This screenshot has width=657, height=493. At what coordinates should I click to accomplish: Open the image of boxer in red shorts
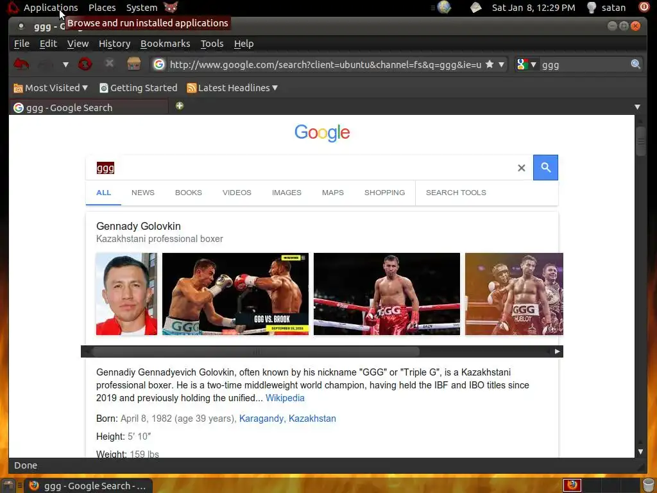tap(387, 294)
